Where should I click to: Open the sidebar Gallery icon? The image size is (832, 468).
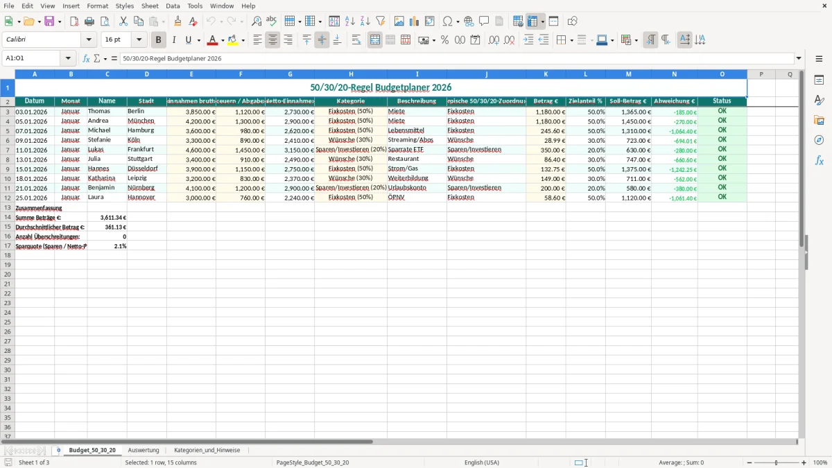tap(819, 120)
